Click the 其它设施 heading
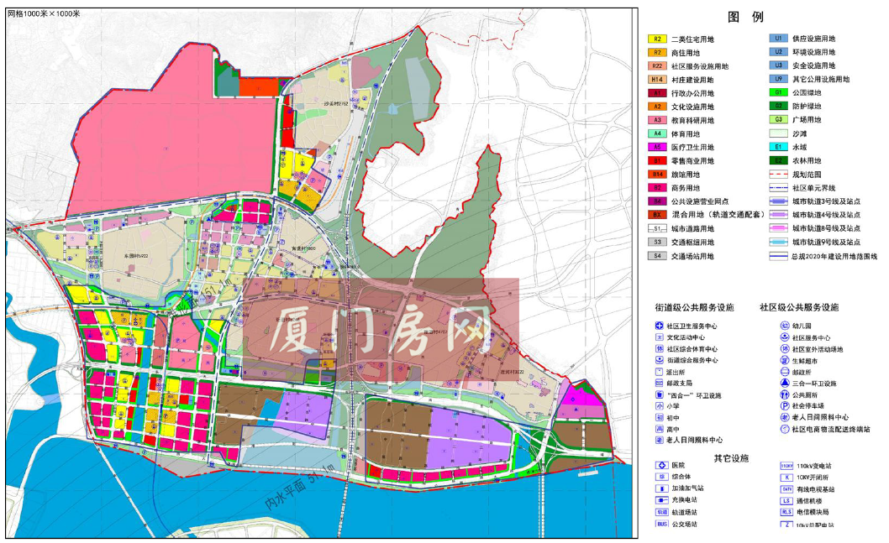The image size is (889, 543). coord(731,458)
